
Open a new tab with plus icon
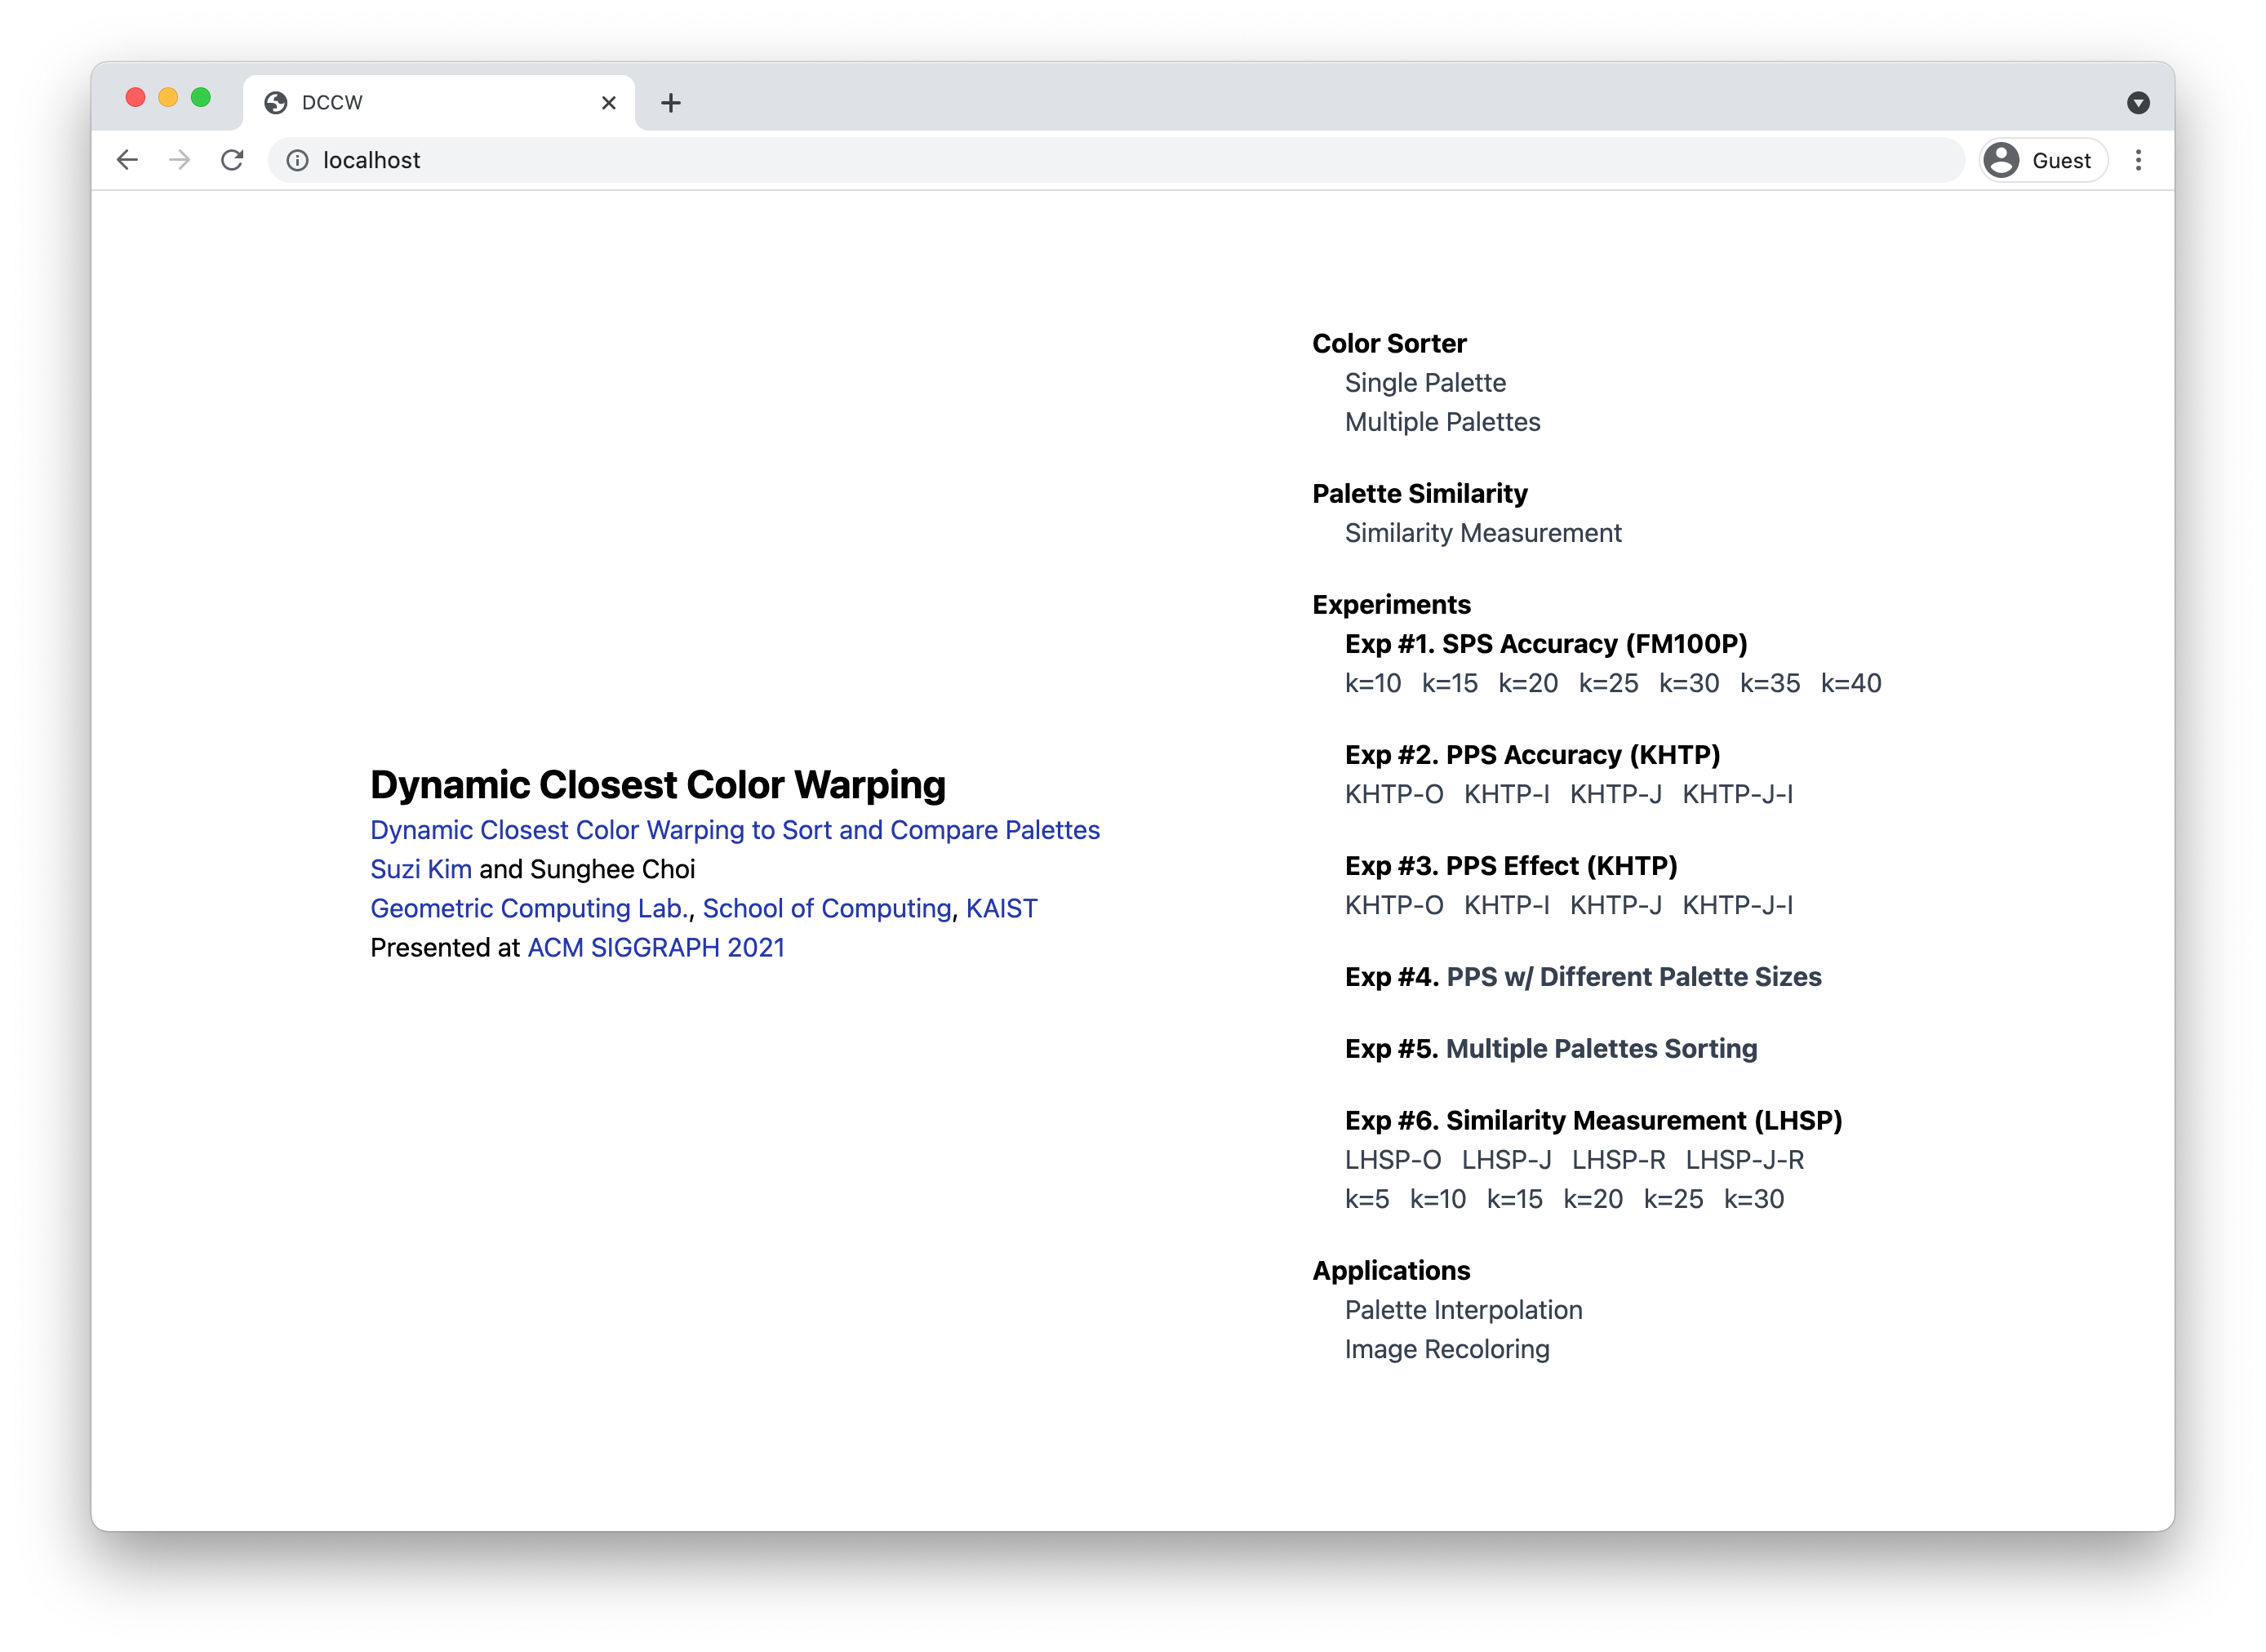coord(671,103)
